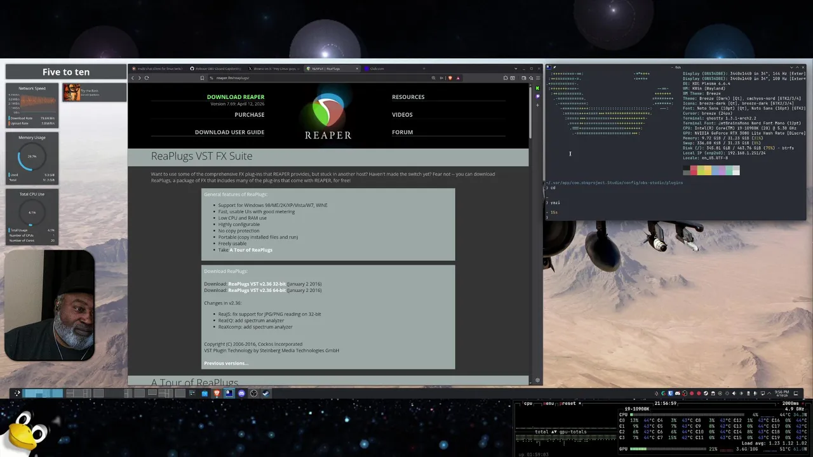Click the media player album thumbnail
This screenshot has height=457, width=813.
[x=71, y=93]
